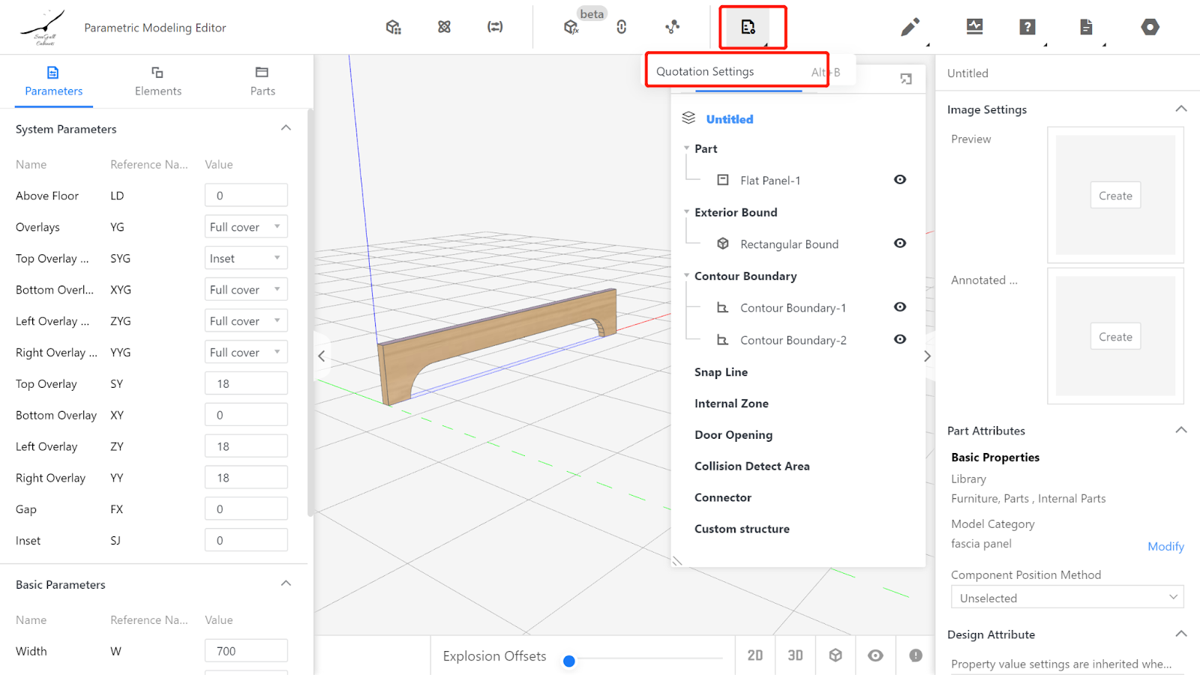
Task: Click the help question mark icon
Action: point(1027,27)
